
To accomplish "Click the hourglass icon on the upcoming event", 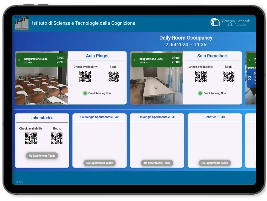I will pyautogui.click(x=249, y=78).
